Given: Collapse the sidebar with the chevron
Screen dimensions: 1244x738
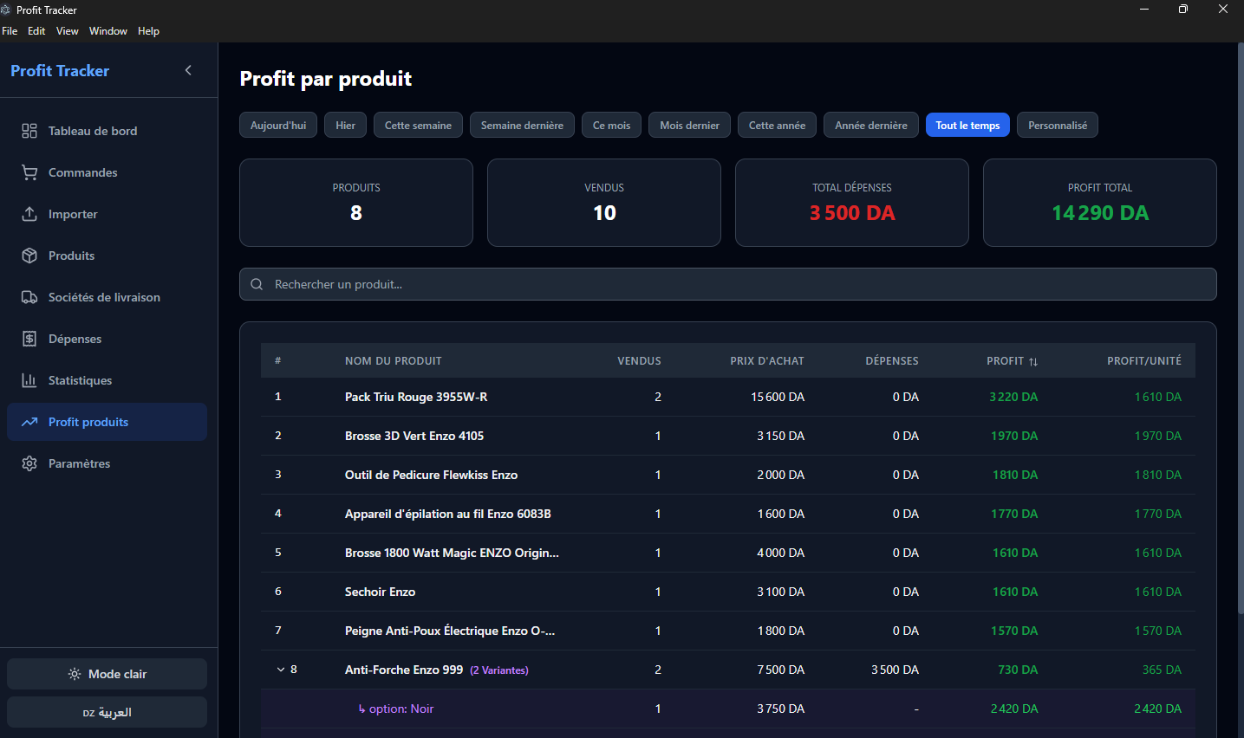Looking at the screenshot, I should [x=188, y=70].
